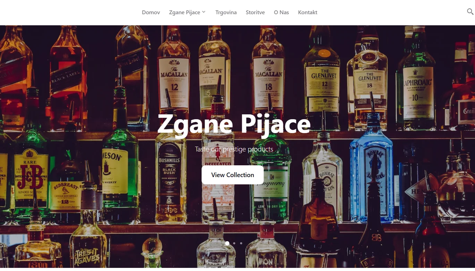Open the Trgovina shop link
This screenshot has height=271, width=475.
226,12
